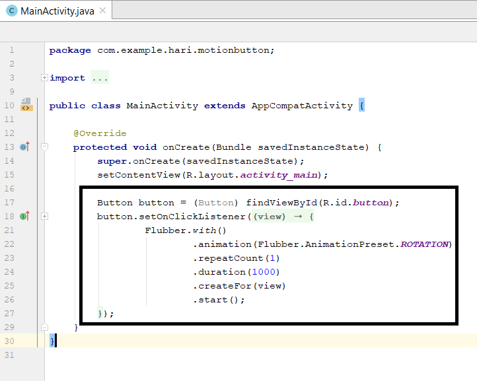Screen dimensions: 477x381
Task: Click findViewById call on line 17
Action: 281,203
